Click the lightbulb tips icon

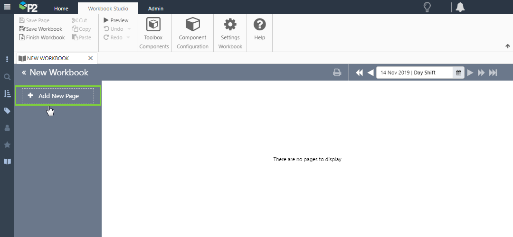tap(427, 7)
